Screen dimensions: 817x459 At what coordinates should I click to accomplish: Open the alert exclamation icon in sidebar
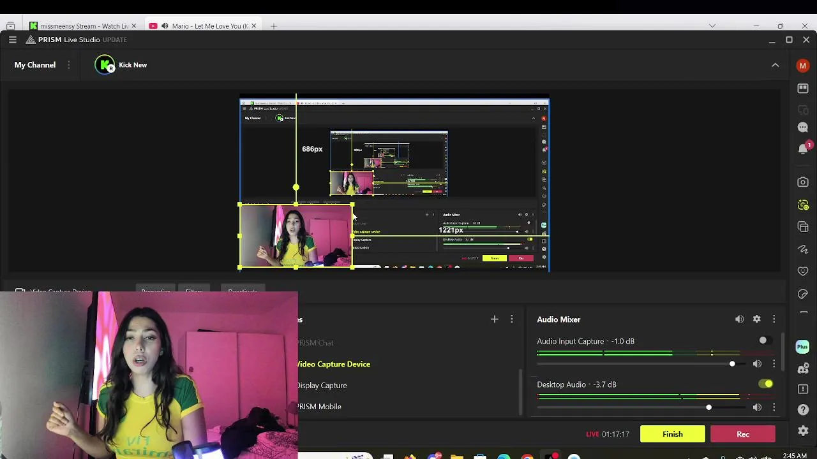click(803, 389)
